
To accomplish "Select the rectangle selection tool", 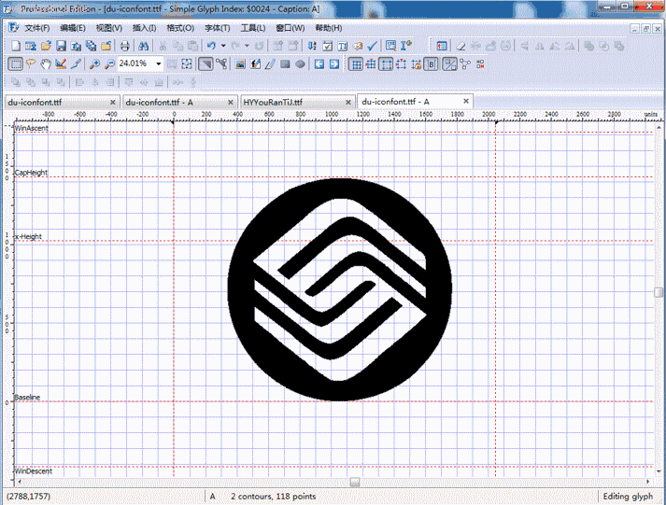I will pos(15,64).
